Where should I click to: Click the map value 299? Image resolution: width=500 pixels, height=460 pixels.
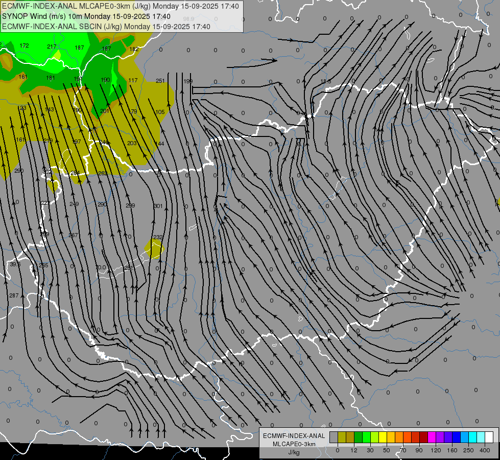coord(130,205)
